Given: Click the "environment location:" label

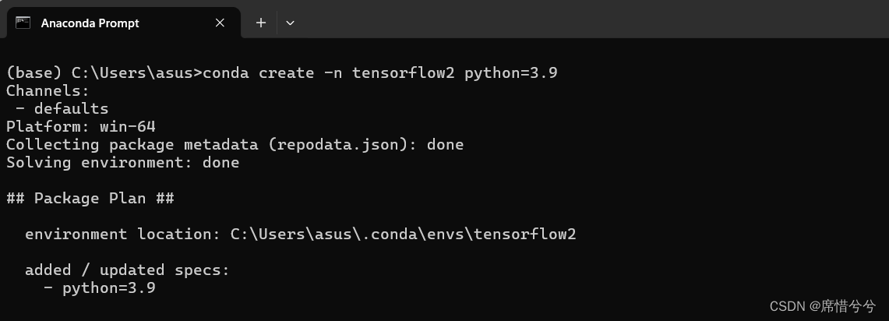Looking at the screenshot, I should 123,235.
